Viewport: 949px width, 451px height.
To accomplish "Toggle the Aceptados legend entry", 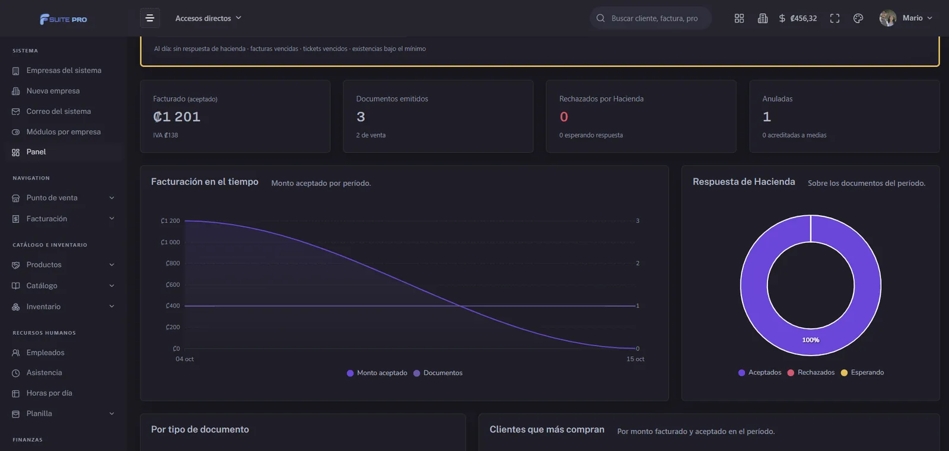I will pyautogui.click(x=760, y=373).
